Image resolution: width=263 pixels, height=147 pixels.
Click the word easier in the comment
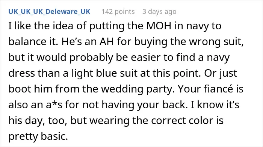(146, 57)
